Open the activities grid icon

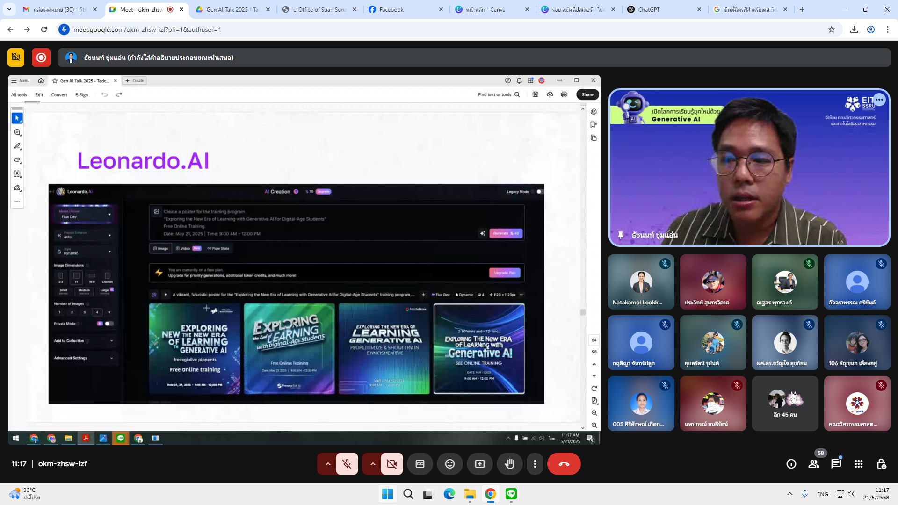point(858,464)
